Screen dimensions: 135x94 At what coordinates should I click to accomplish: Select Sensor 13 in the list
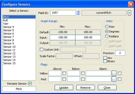click(19, 57)
